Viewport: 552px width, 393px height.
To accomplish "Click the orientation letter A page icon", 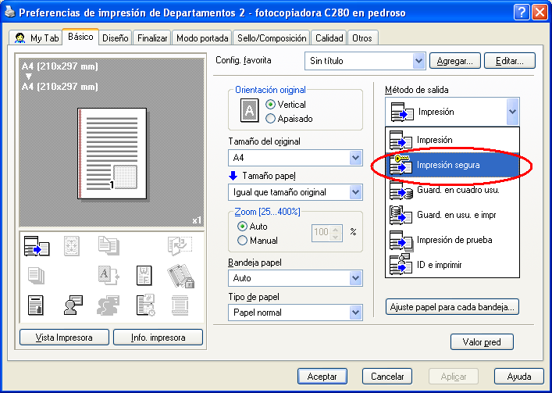I will 249,111.
